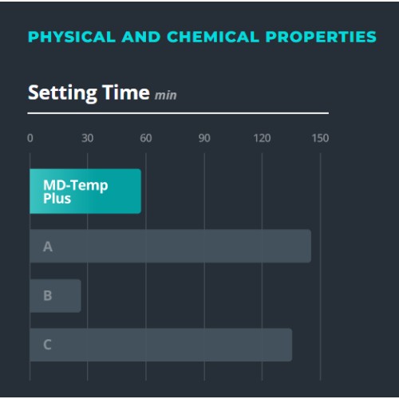This screenshot has width=399, height=399.
Task: Click the MD-Temp Plus teal bar
Action: click(85, 191)
